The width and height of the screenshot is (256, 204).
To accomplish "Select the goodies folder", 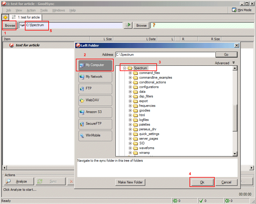I will tap(144, 110).
